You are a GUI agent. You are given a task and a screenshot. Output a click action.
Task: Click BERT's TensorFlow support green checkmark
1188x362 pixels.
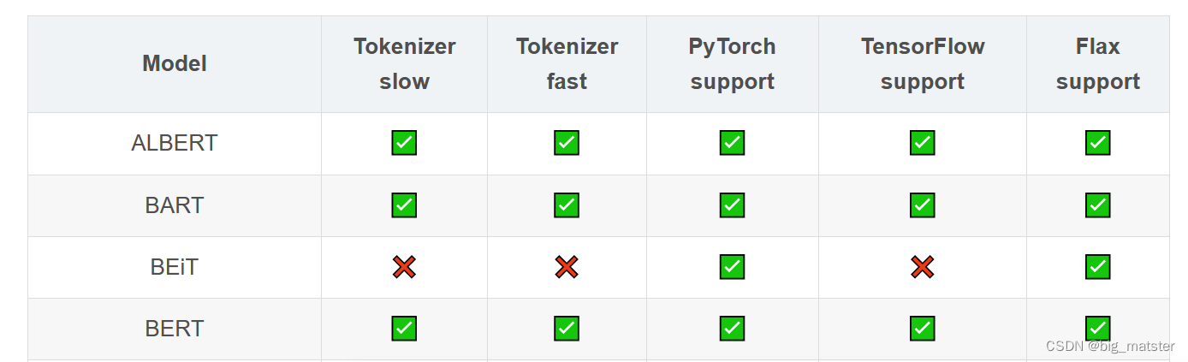pos(922,329)
